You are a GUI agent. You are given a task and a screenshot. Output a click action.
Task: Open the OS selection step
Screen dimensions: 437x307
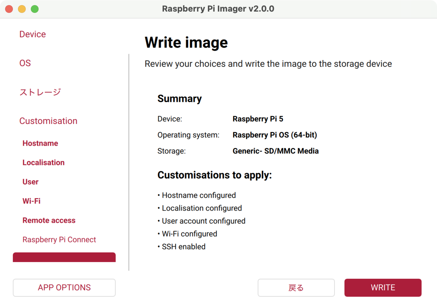(25, 63)
